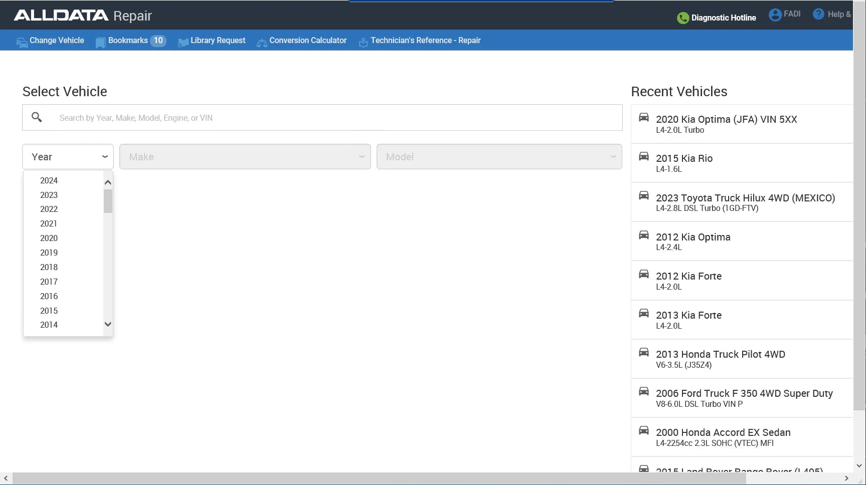Click the page vertical scrollbar down arrow

pos(859,465)
